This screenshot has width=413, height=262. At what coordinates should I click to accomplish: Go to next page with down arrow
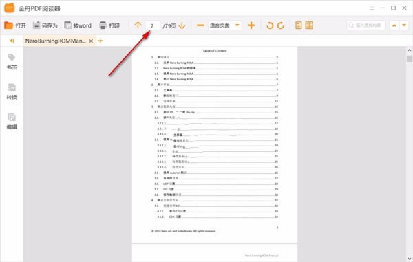[182, 25]
